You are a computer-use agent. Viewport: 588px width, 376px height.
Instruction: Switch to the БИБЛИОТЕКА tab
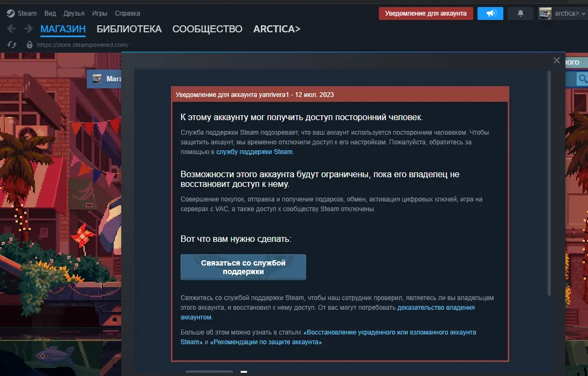pos(129,29)
